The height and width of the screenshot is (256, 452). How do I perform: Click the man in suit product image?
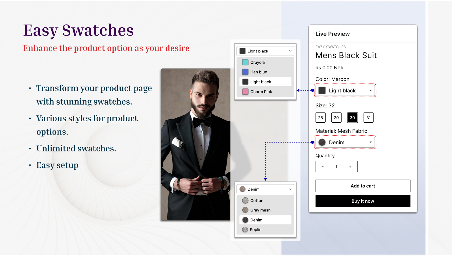pos(196,144)
